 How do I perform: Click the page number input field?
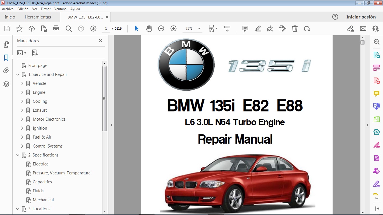click(x=106, y=29)
